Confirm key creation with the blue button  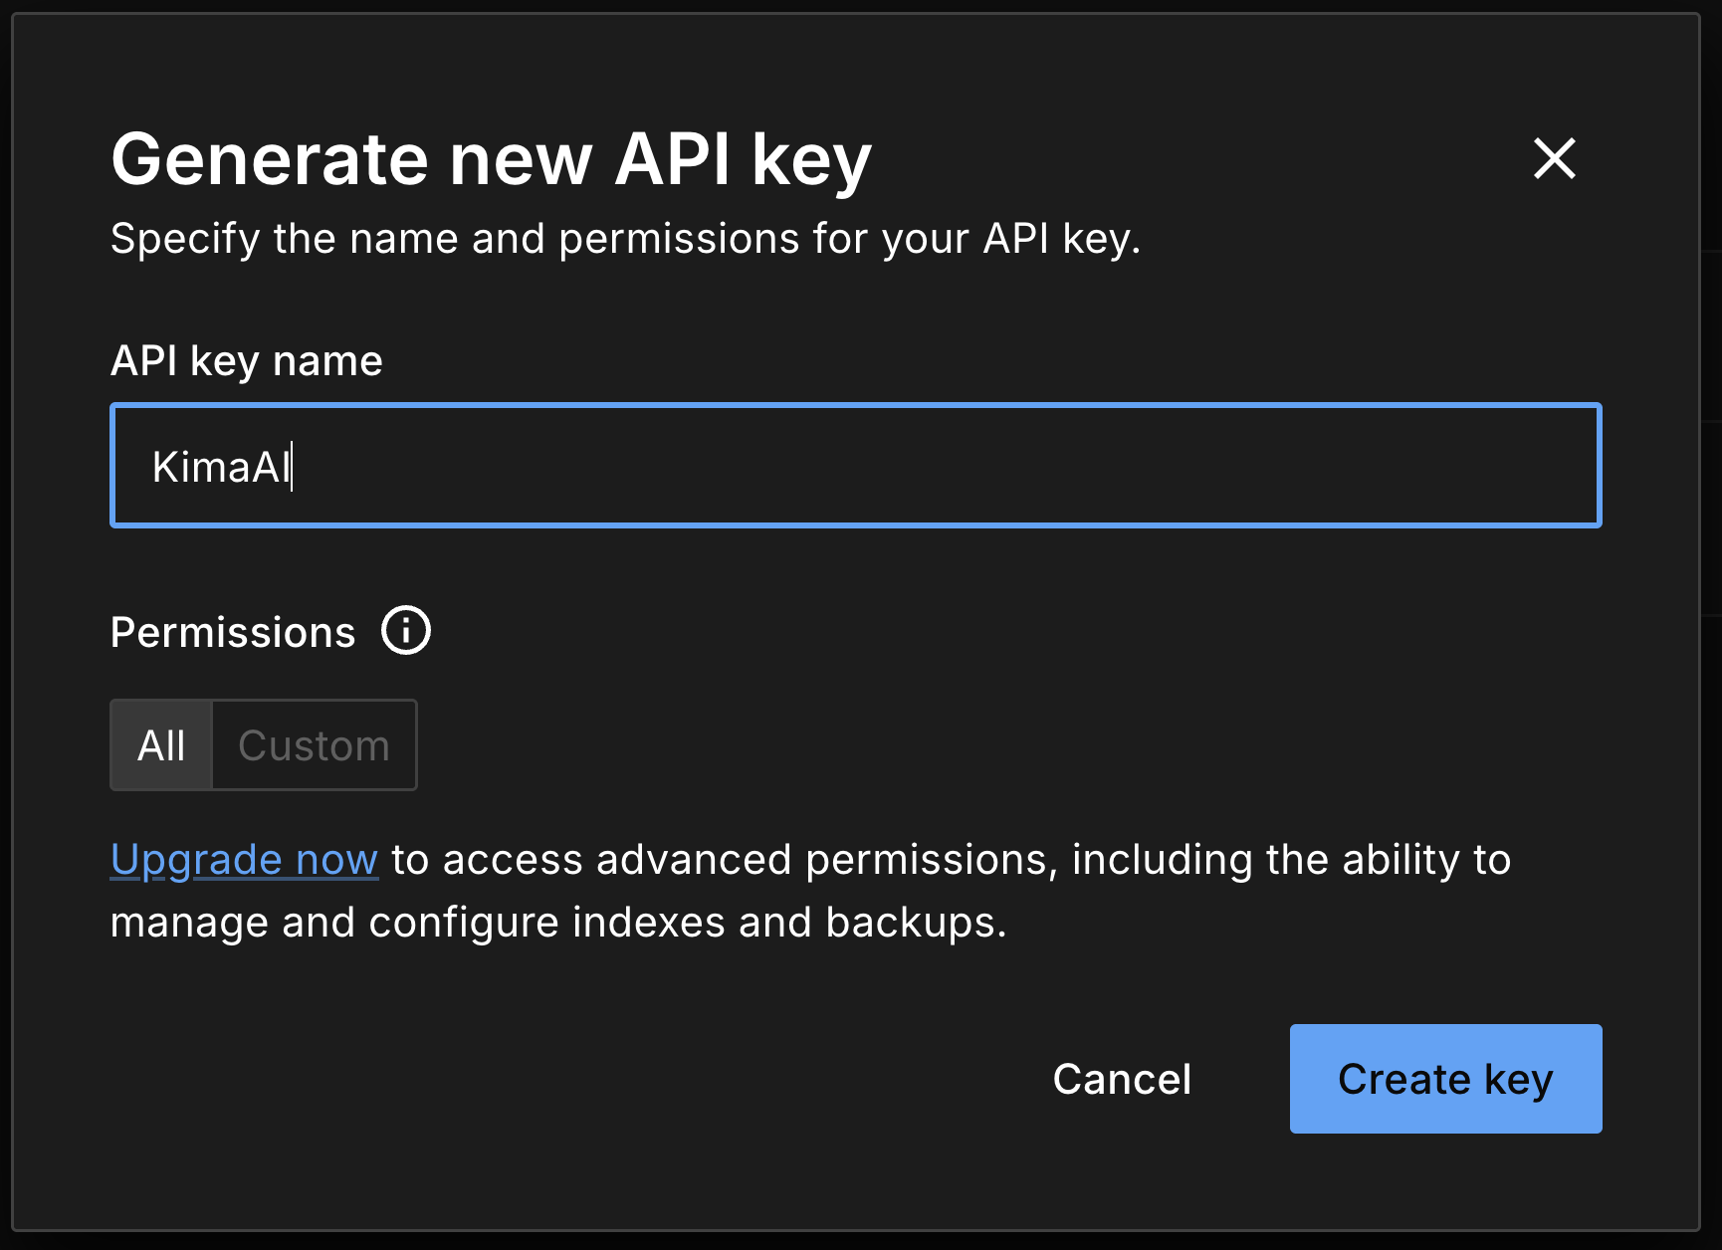(x=1445, y=1079)
